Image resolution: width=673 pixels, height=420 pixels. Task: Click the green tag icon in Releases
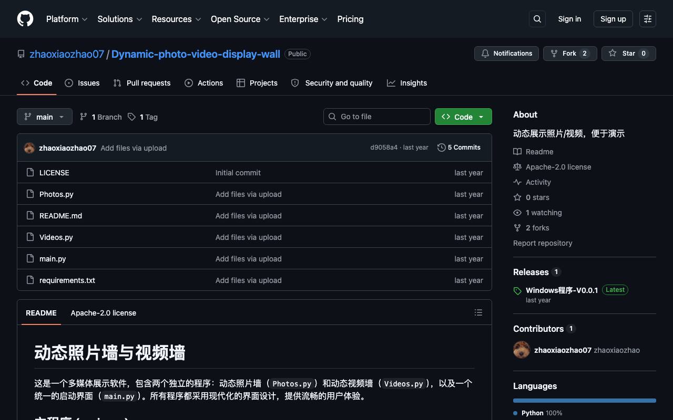pyautogui.click(x=517, y=291)
